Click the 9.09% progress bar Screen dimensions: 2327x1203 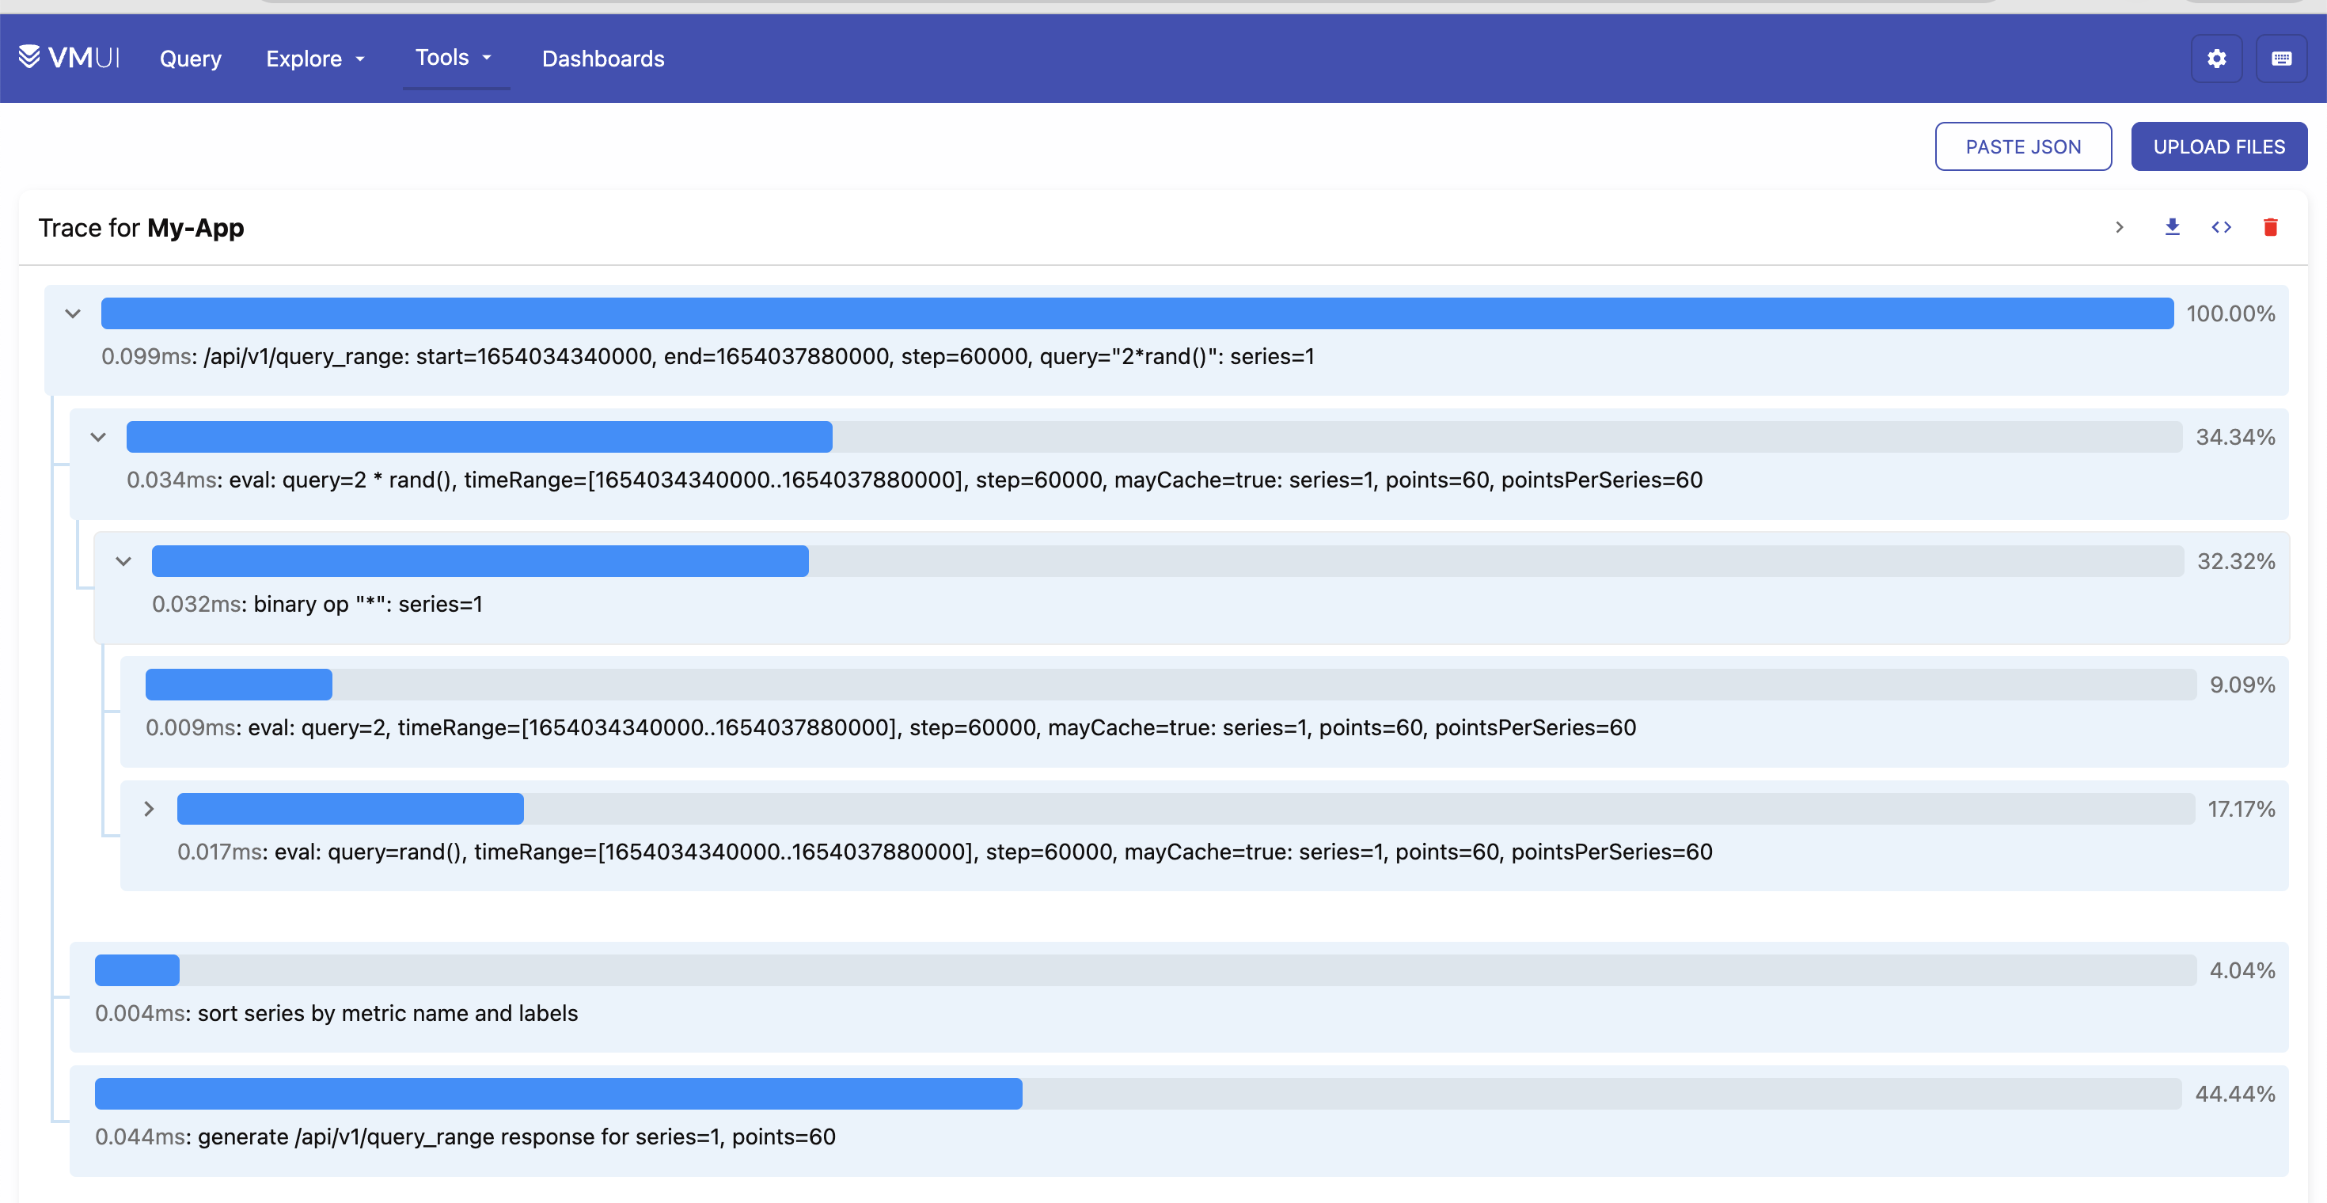click(1171, 685)
